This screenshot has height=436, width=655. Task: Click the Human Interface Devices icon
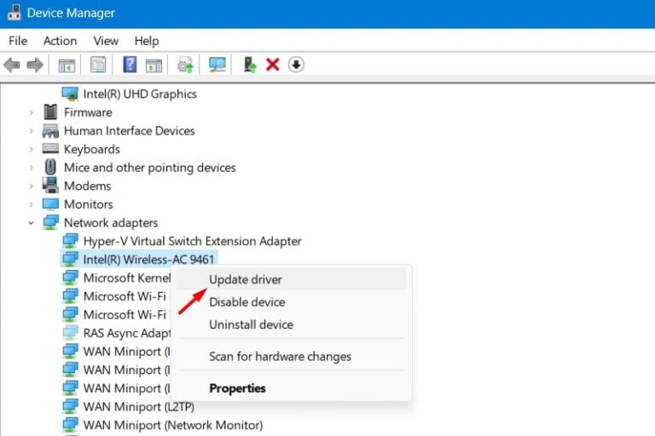point(50,130)
